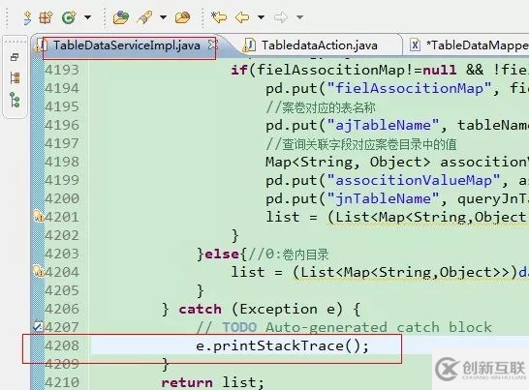Click the New Java Project wizard icon
Screen dimensions: 529x390
28,17
